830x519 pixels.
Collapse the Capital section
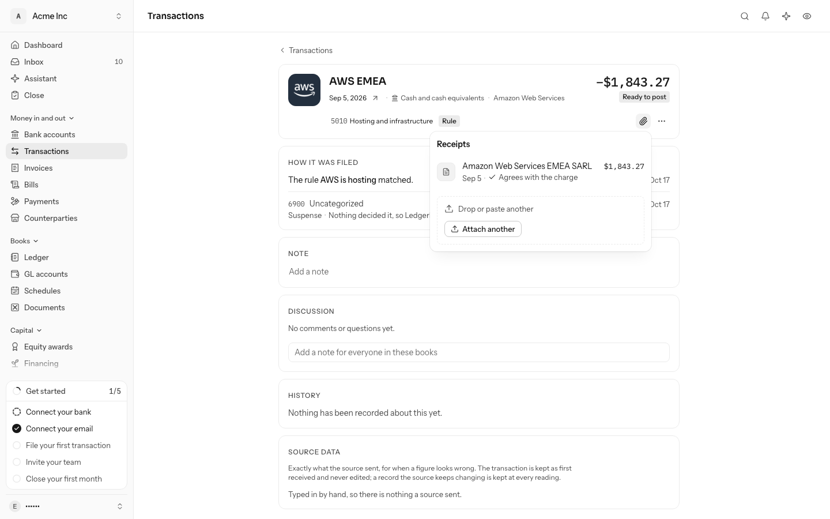tap(26, 330)
